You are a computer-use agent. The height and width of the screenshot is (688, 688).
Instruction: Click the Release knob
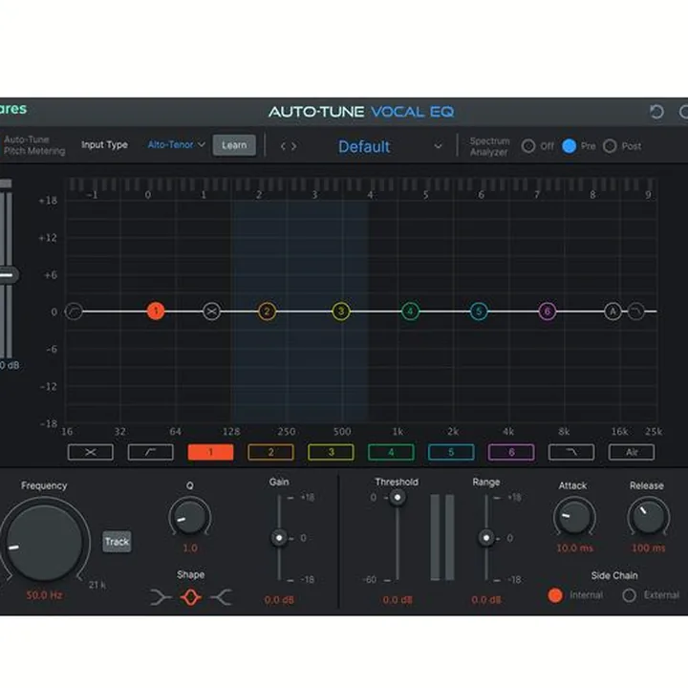[x=648, y=517]
